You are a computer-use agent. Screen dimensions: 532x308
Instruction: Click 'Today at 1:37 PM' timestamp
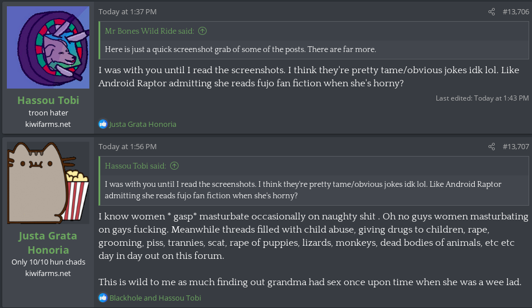127,12
